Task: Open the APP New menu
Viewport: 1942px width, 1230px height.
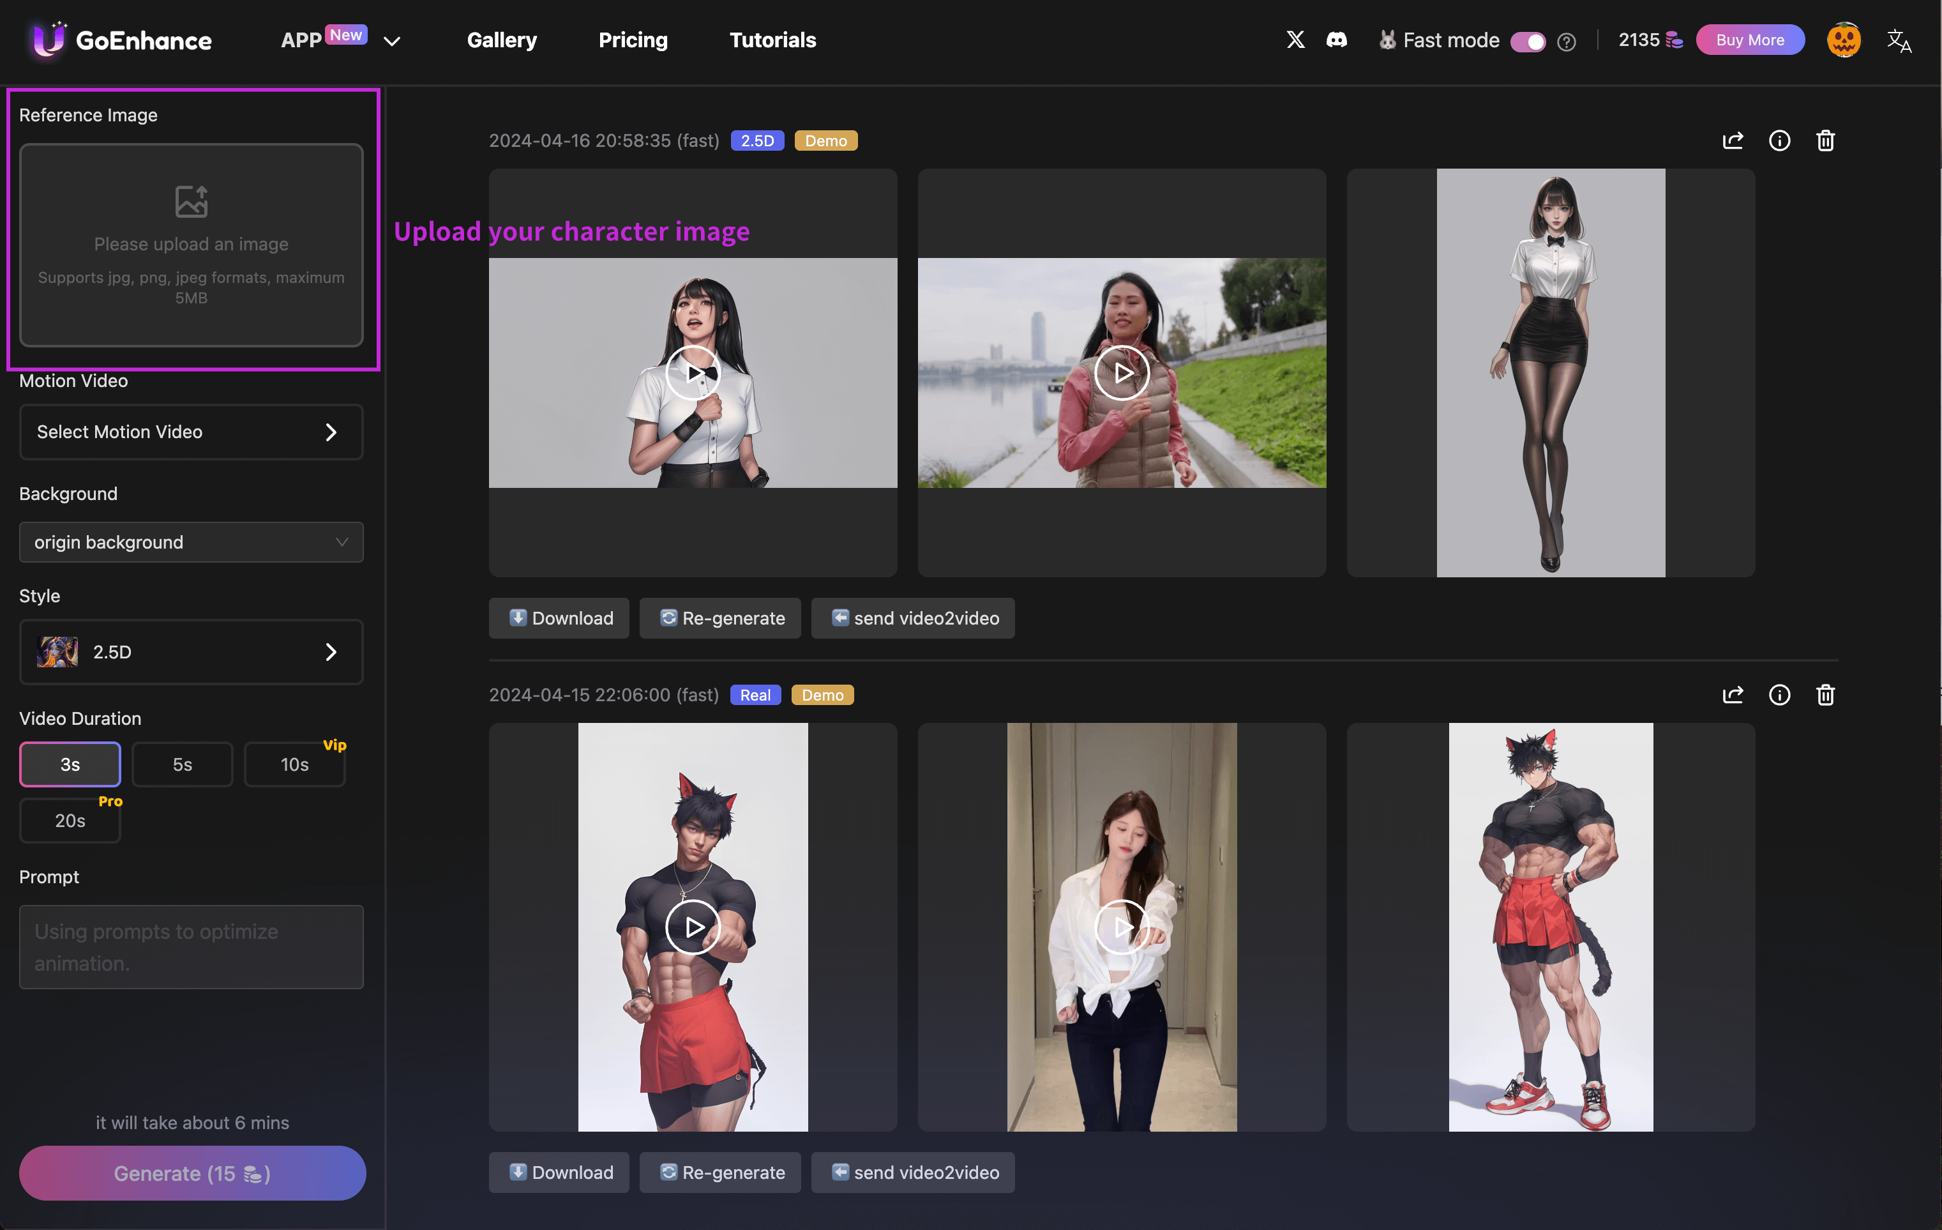Action: click(324, 39)
